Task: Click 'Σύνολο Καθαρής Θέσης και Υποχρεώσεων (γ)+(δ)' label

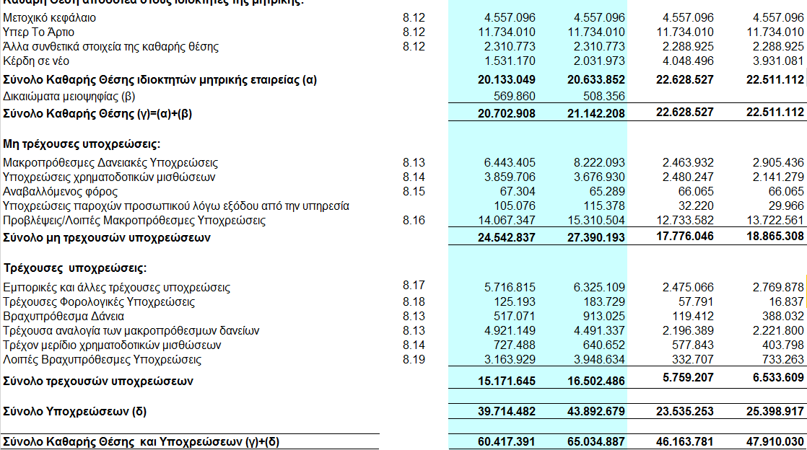Action: point(141,442)
